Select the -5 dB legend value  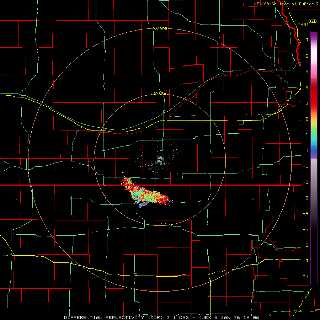pyautogui.click(x=305, y=230)
